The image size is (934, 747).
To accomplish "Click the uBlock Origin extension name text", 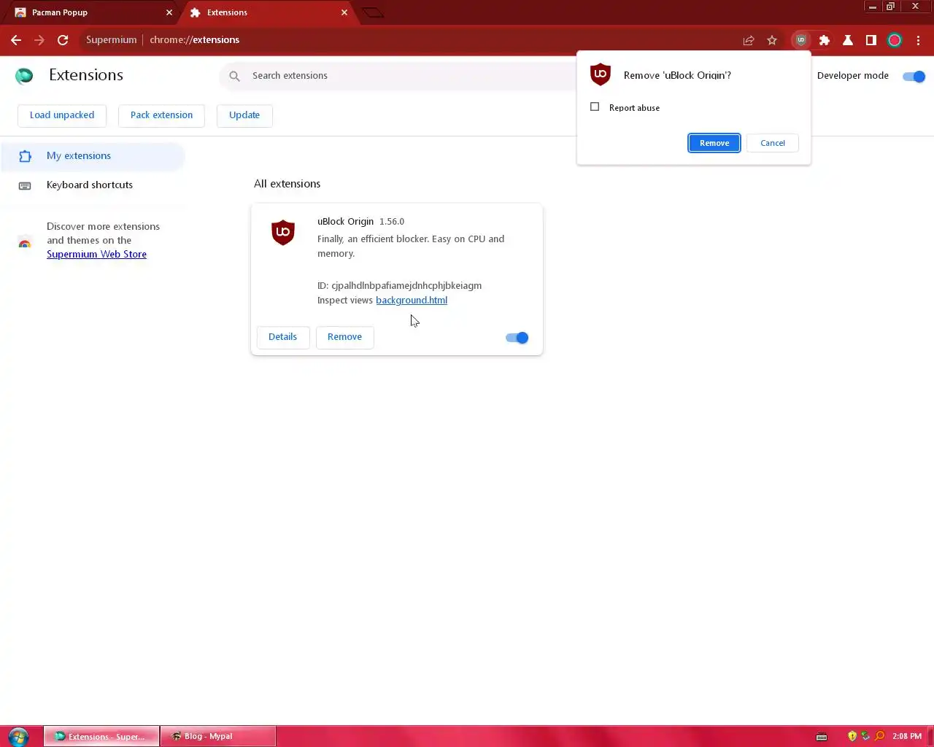I will (x=345, y=221).
